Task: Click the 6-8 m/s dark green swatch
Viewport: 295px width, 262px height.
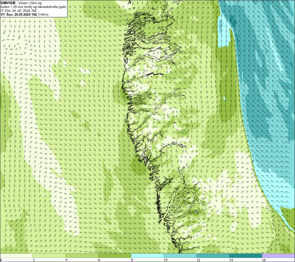Action: click(x=115, y=256)
